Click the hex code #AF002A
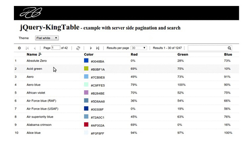The width and height of the screenshot is (248, 149). [x=98, y=126]
